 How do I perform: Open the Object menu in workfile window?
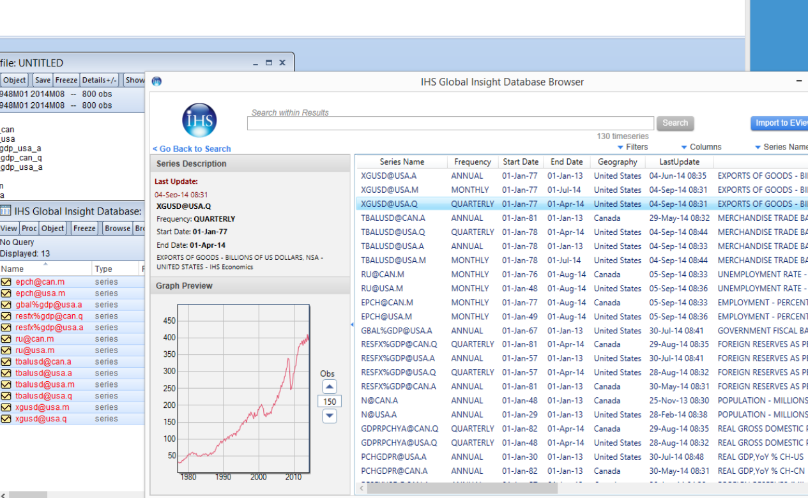point(15,80)
